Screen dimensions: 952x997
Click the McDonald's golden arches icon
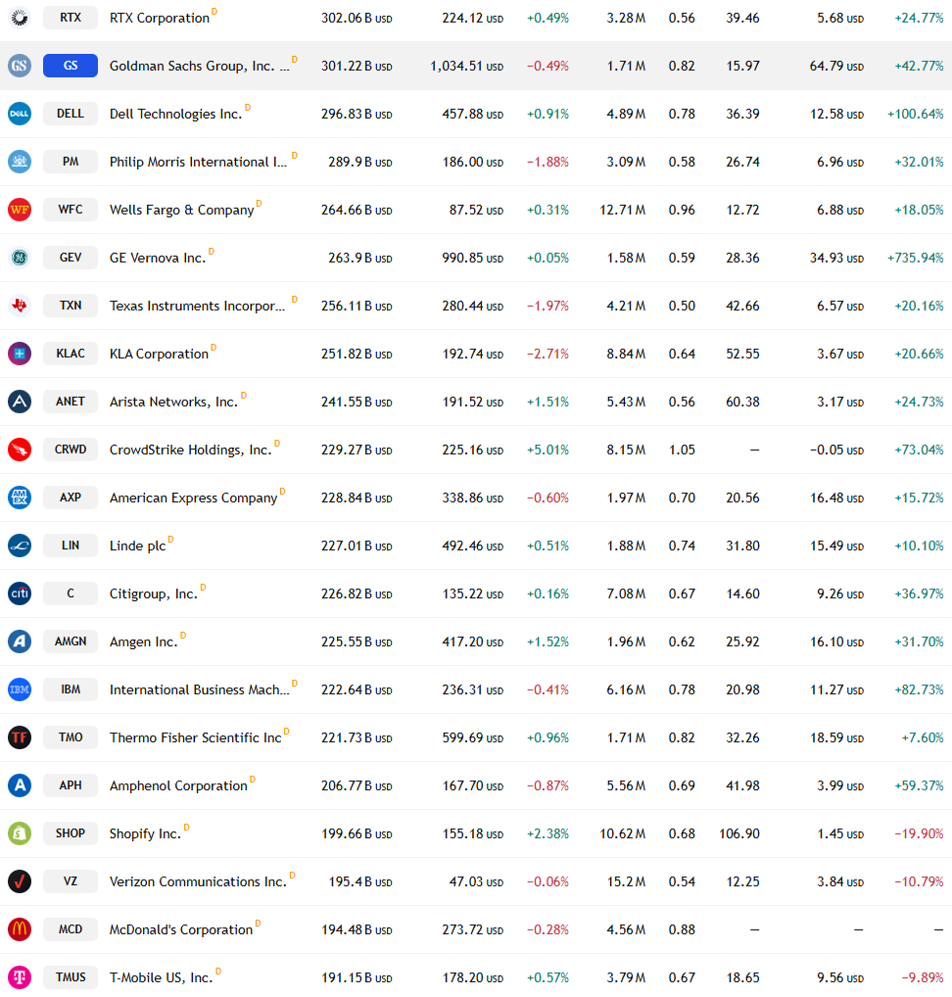click(20, 929)
